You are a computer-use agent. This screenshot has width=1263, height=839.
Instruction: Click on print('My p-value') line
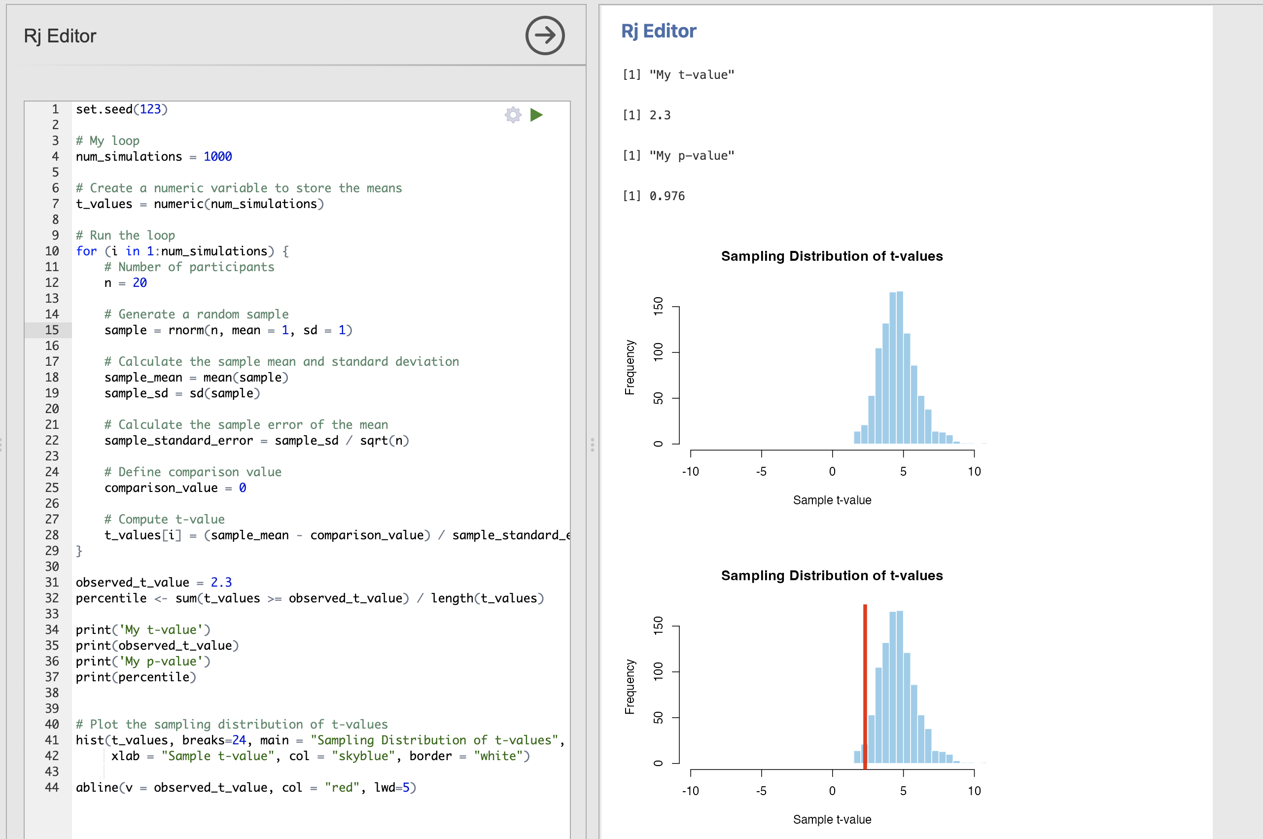tap(143, 662)
